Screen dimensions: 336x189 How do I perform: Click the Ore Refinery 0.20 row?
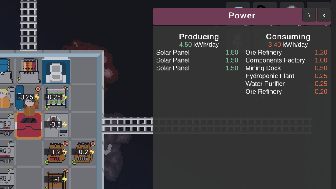coord(286,92)
